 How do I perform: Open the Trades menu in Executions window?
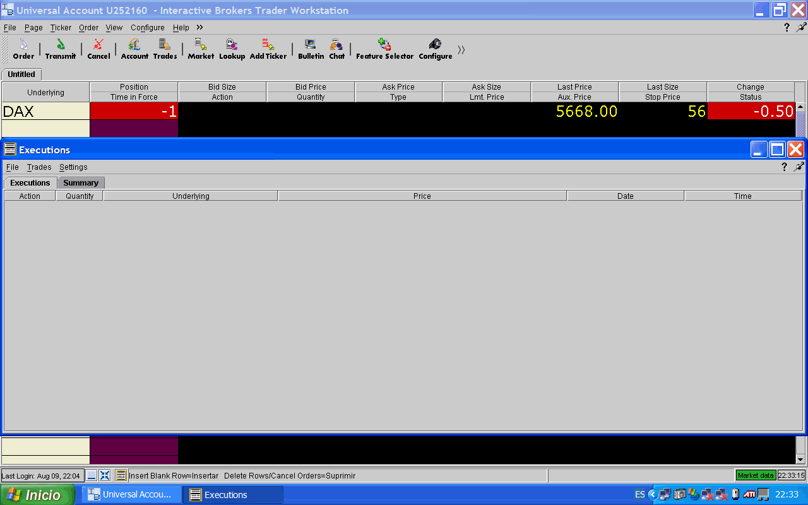(x=39, y=167)
